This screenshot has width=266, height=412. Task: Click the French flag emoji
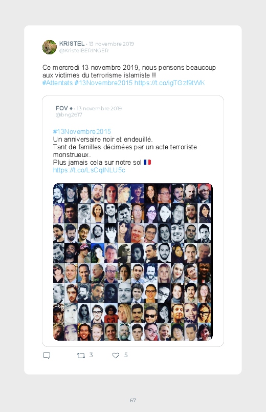pos(147,162)
